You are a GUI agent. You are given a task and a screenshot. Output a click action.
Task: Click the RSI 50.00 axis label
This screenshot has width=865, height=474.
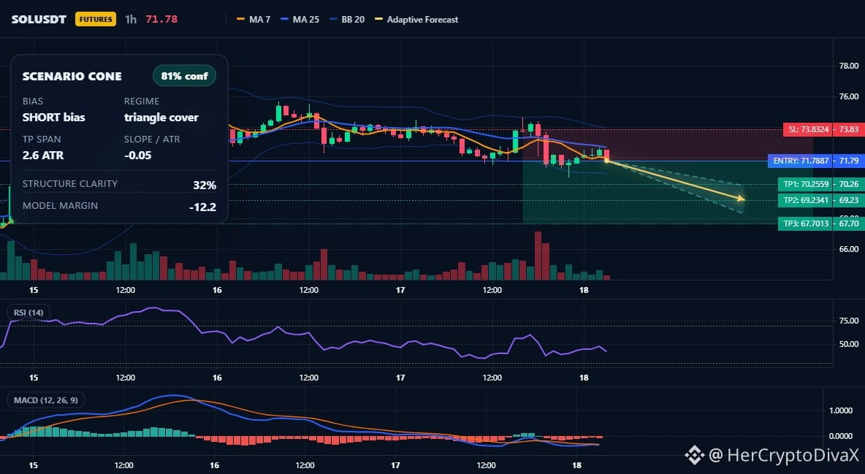point(848,344)
